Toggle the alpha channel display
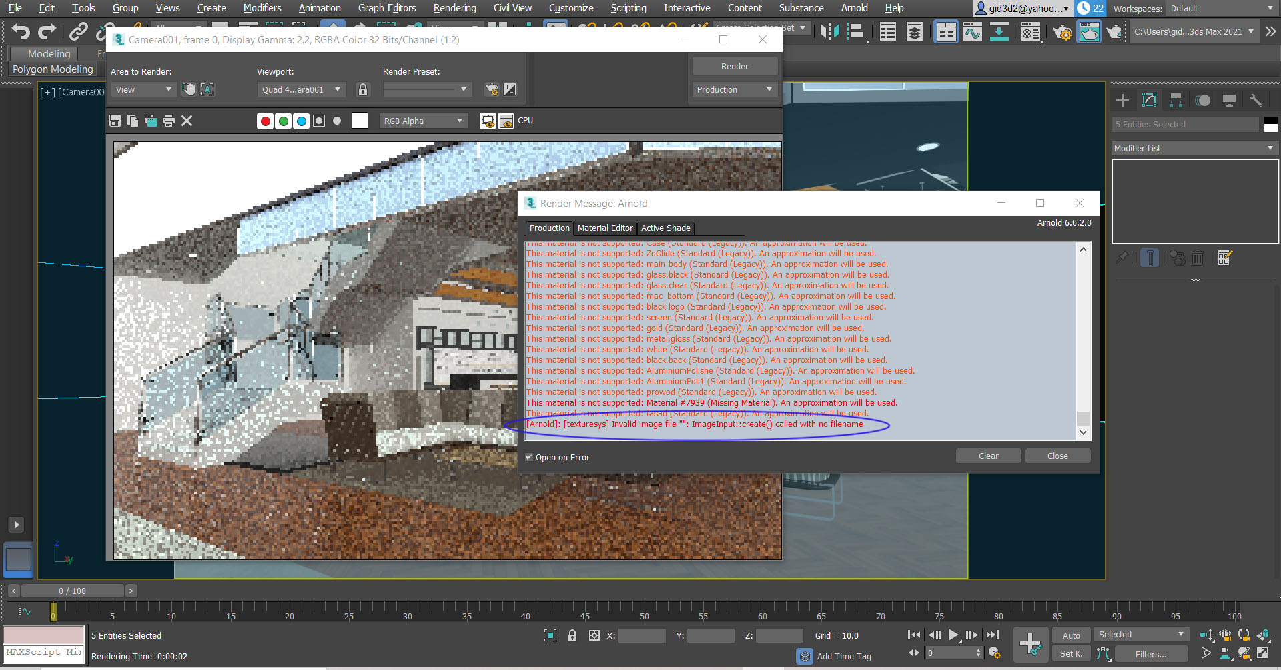Viewport: 1281px width, 670px height. coord(319,121)
